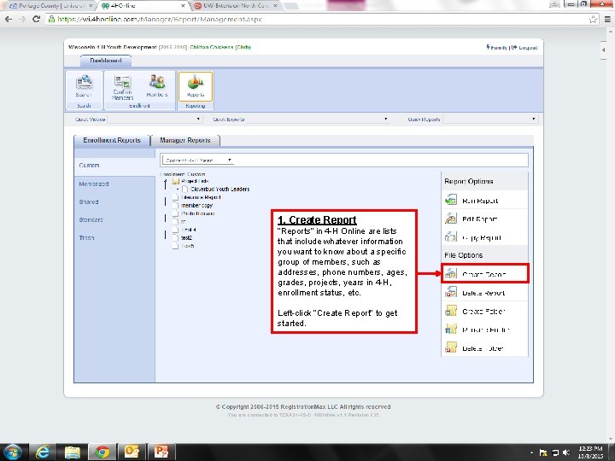Click the clock in the system tray
The width and height of the screenshot is (615, 461).
click(590, 452)
